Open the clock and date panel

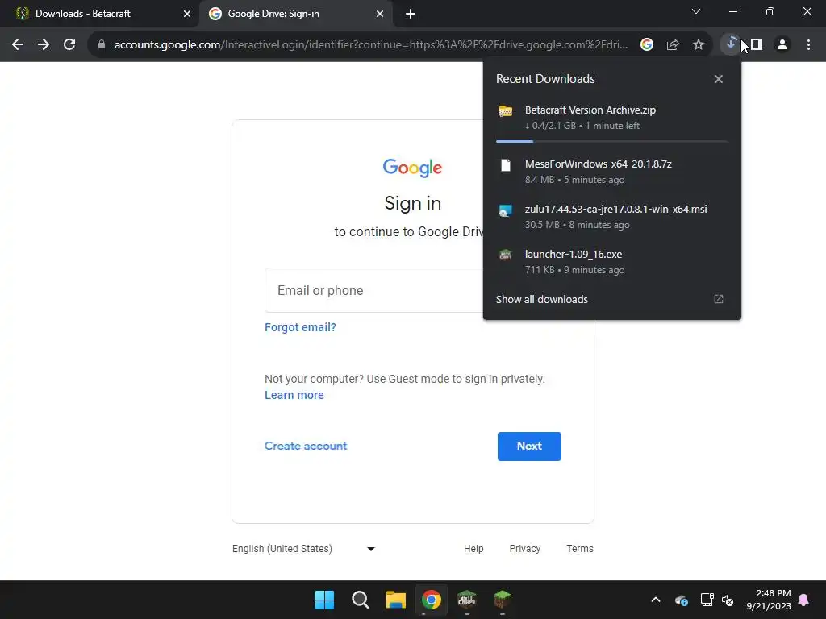tap(769, 600)
